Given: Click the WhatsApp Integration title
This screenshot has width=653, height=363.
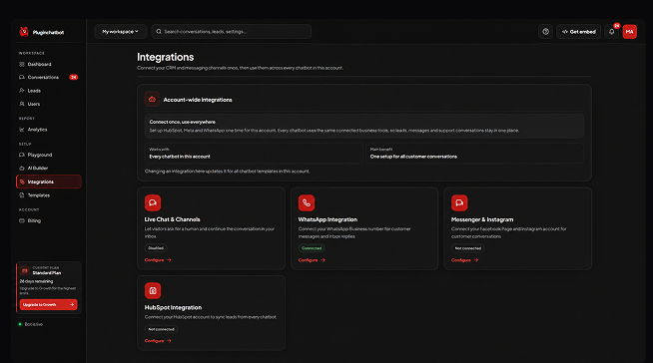Looking at the screenshot, I should click(x=327, y=219).
